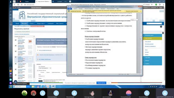Open Word's Рецензирование tab

pos(111,9)
